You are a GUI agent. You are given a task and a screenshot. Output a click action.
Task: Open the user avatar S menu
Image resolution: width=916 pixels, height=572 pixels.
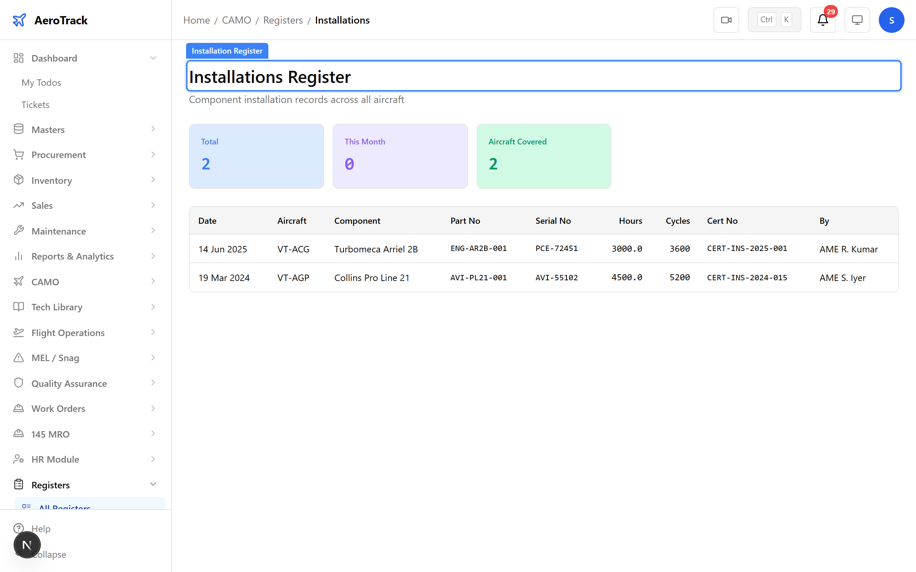pyautogui.click(x=891, y=20)
